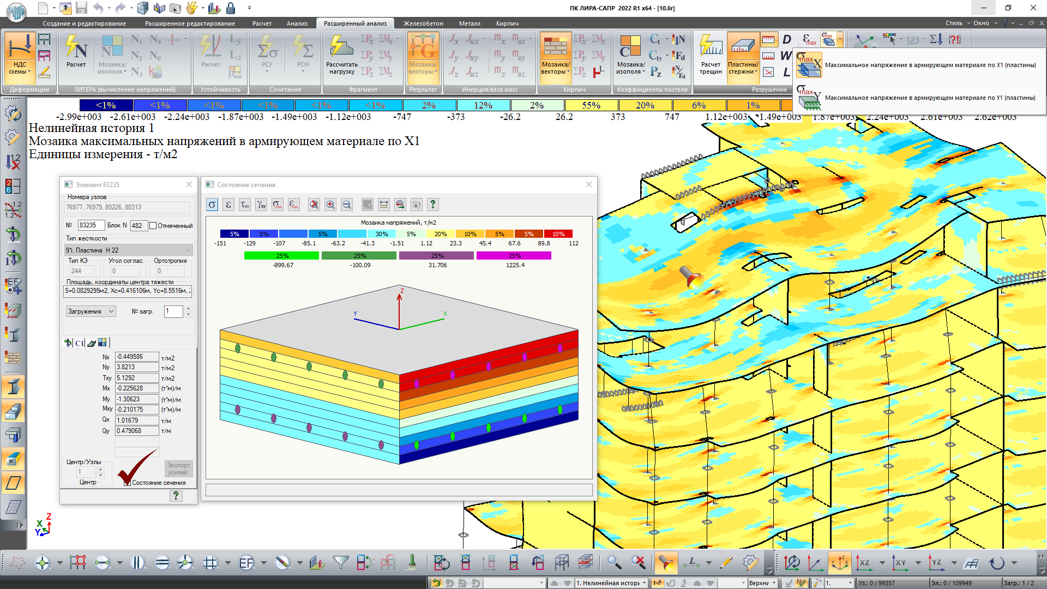Toggle the Отмеченный checkbox

(153, 226)
